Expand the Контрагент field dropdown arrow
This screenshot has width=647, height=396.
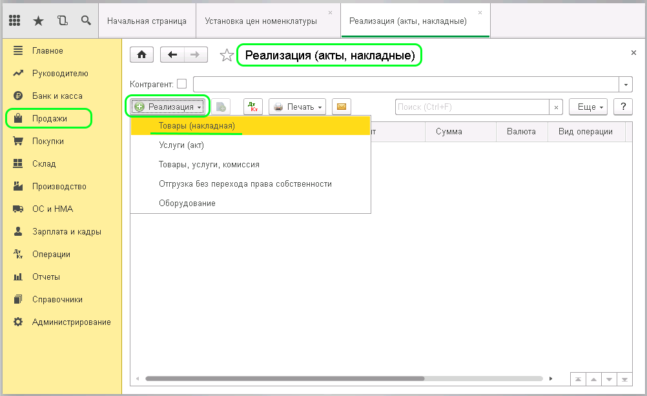pyautogui.click(x=625, y=84)
